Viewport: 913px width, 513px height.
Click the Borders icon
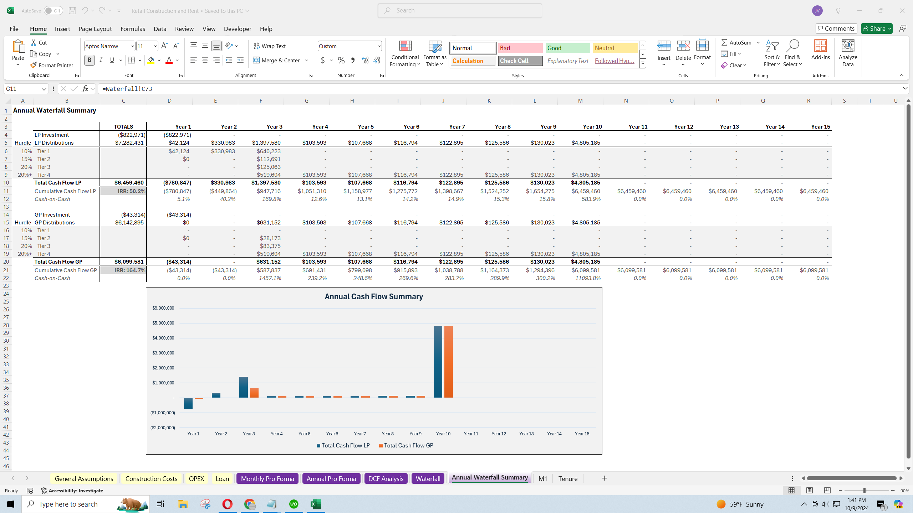click(x=132, y=60)
